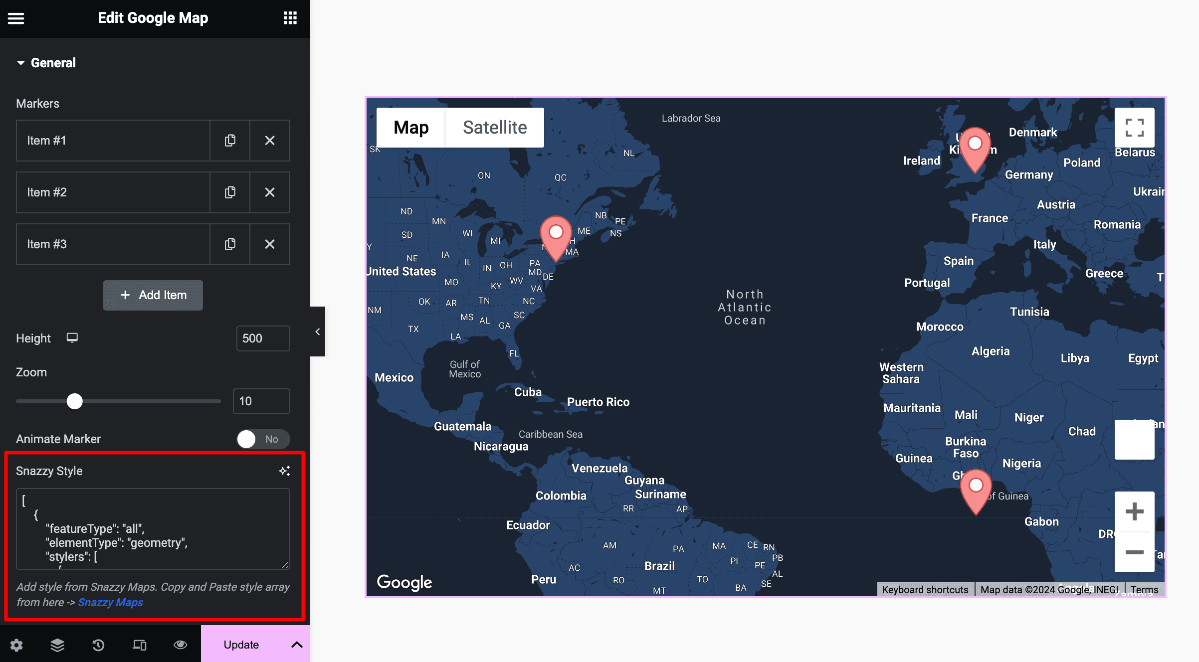Click the 'Map data ©2024 Google, INEGI' text
1199x662 pixels.
pos(1049,590)
